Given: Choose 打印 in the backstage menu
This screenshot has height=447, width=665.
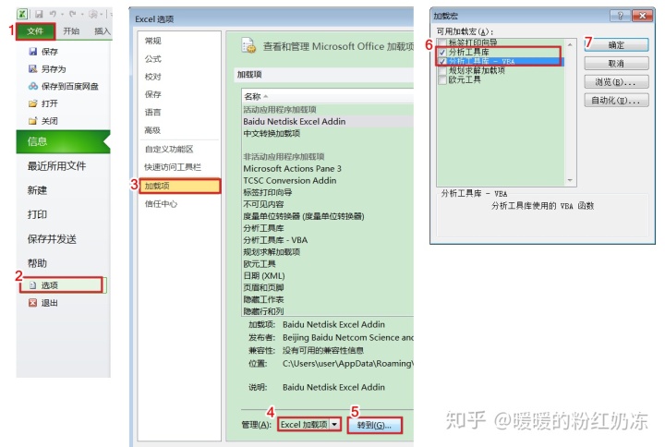Looking at the screenshot, I should click(37, 214).
